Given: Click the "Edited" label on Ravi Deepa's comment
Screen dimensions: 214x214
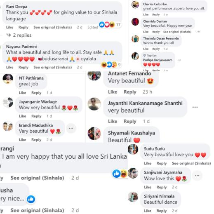Looking at the screenshot, I should point(93,27).
